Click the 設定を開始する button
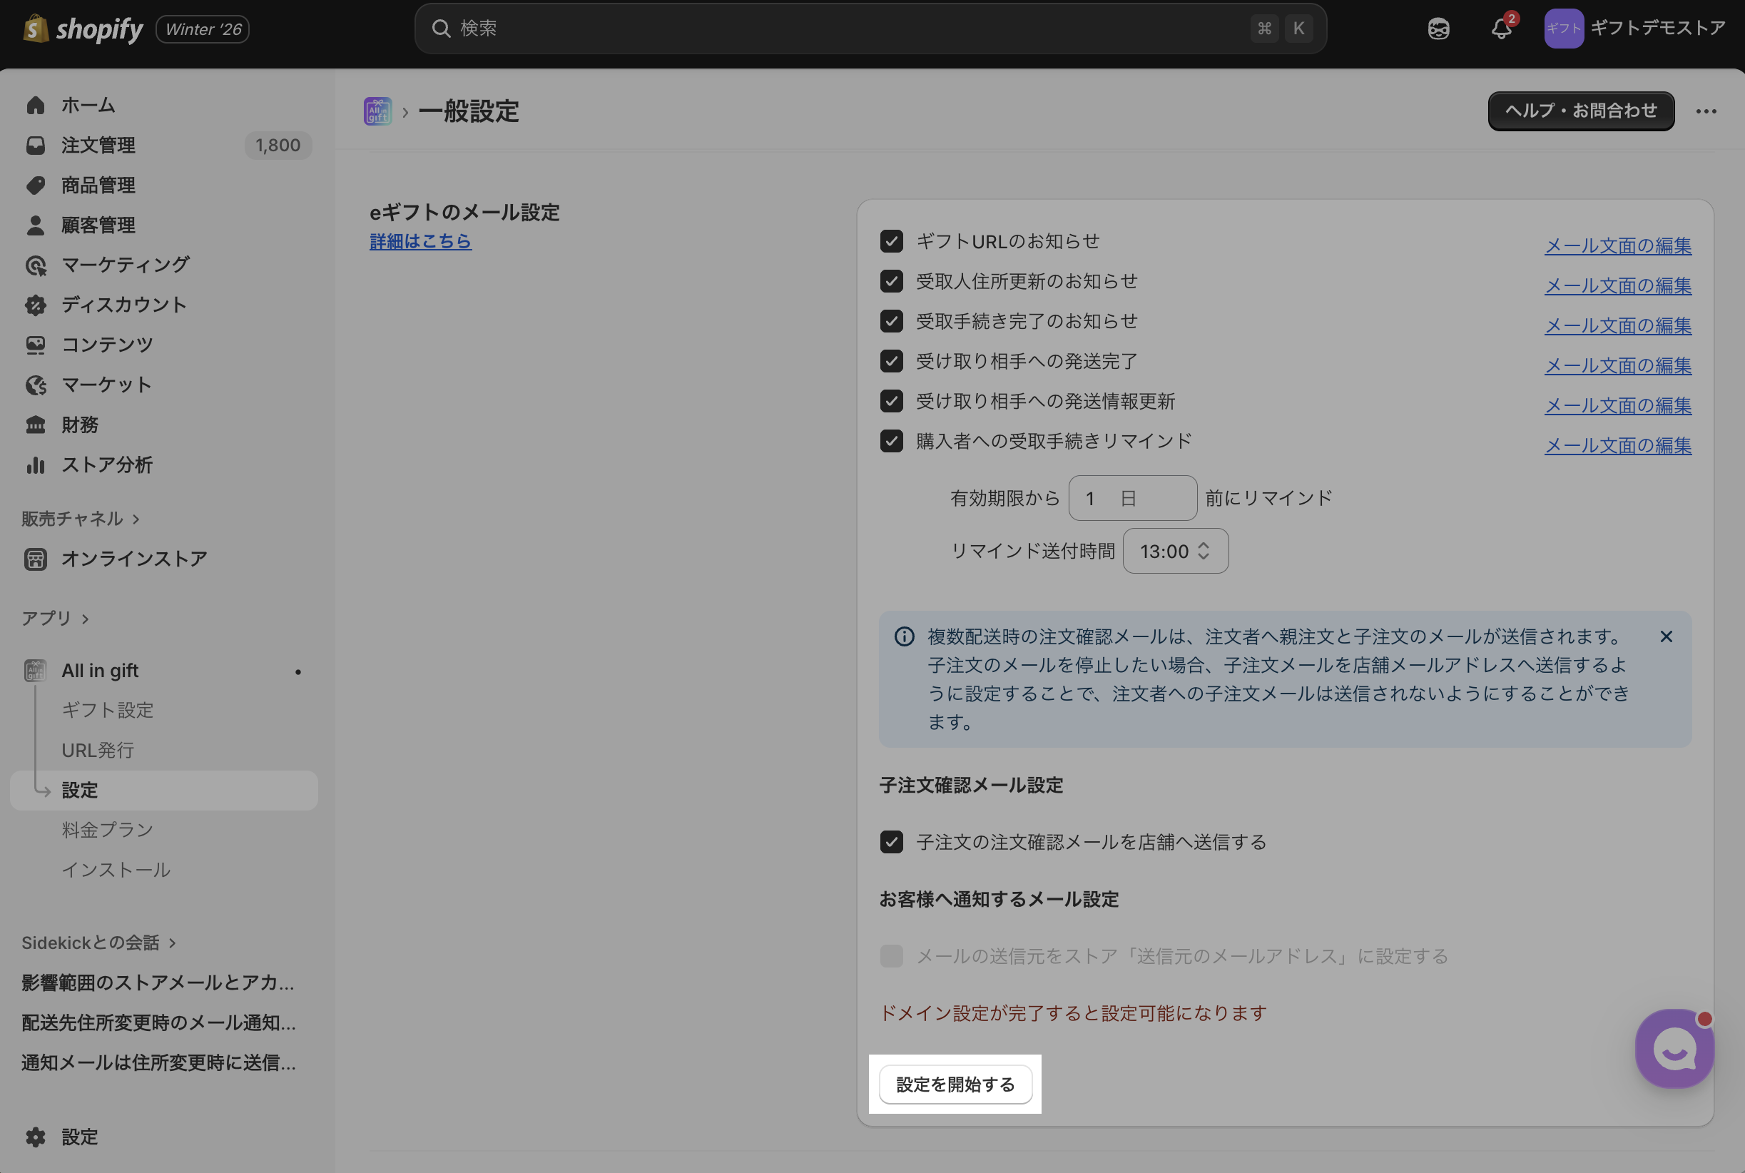 (955, 1085)
